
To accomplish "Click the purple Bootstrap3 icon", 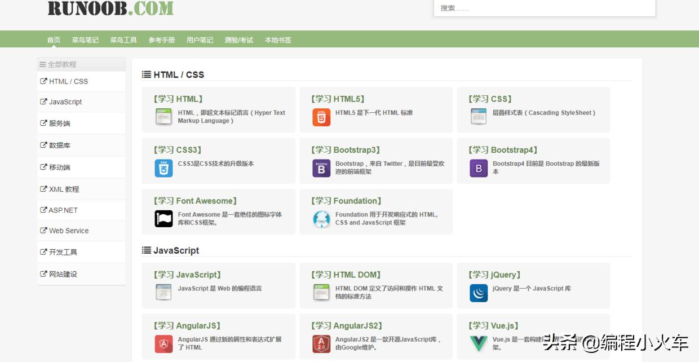I will 321,168.
